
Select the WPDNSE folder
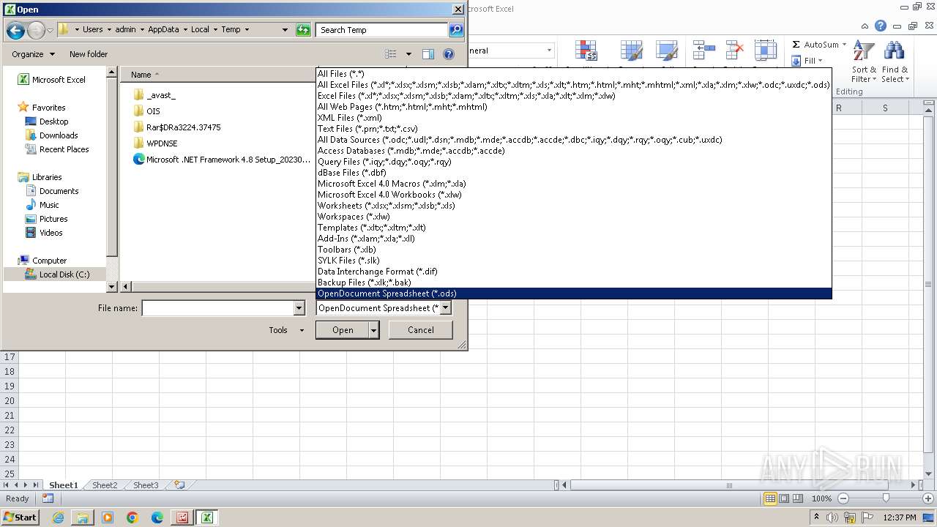[x=155, y=143]
